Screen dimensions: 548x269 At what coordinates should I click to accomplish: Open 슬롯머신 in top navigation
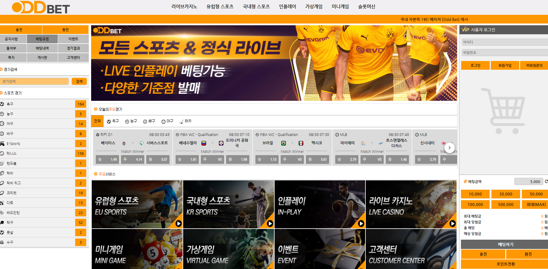367,7
